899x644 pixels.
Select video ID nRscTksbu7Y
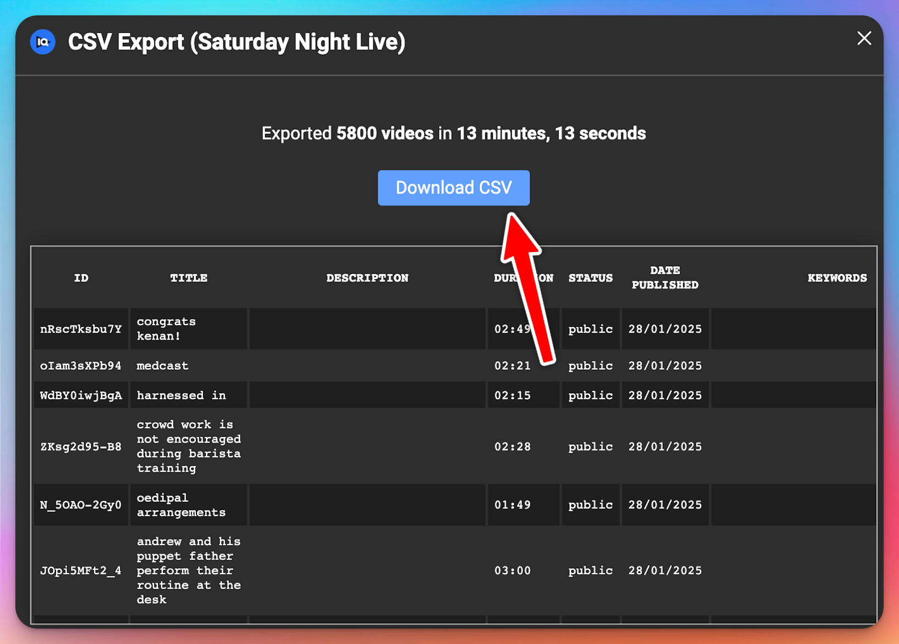81,329
